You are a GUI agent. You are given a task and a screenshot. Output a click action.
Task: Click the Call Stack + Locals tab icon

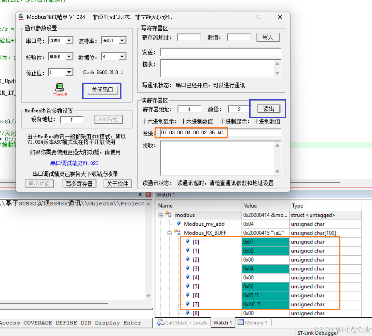point(161,322)
